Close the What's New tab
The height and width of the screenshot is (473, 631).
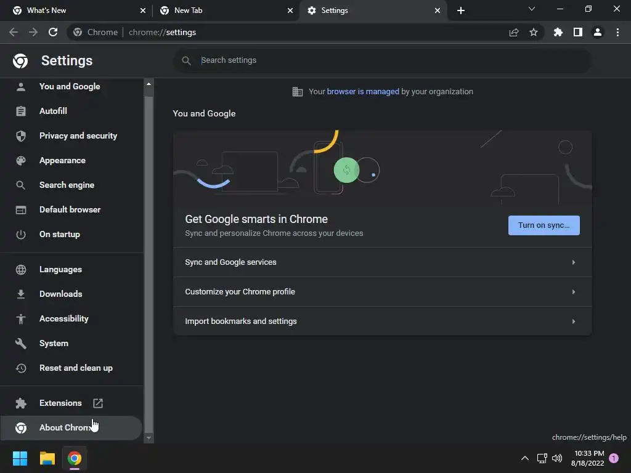tap(143, 10)
